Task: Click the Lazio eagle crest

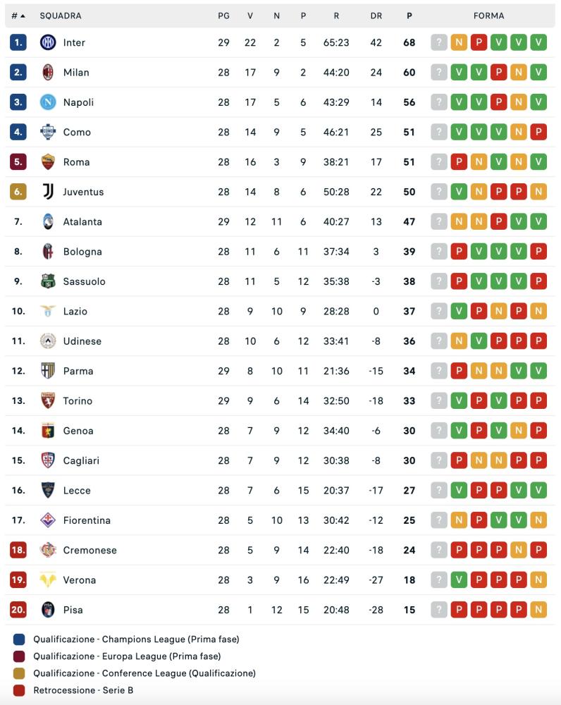Action: (48, 311)
